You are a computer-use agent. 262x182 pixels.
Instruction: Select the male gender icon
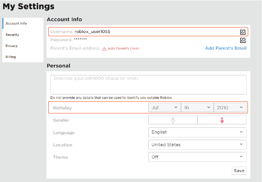pyautogui.click(x=173, y=120)
